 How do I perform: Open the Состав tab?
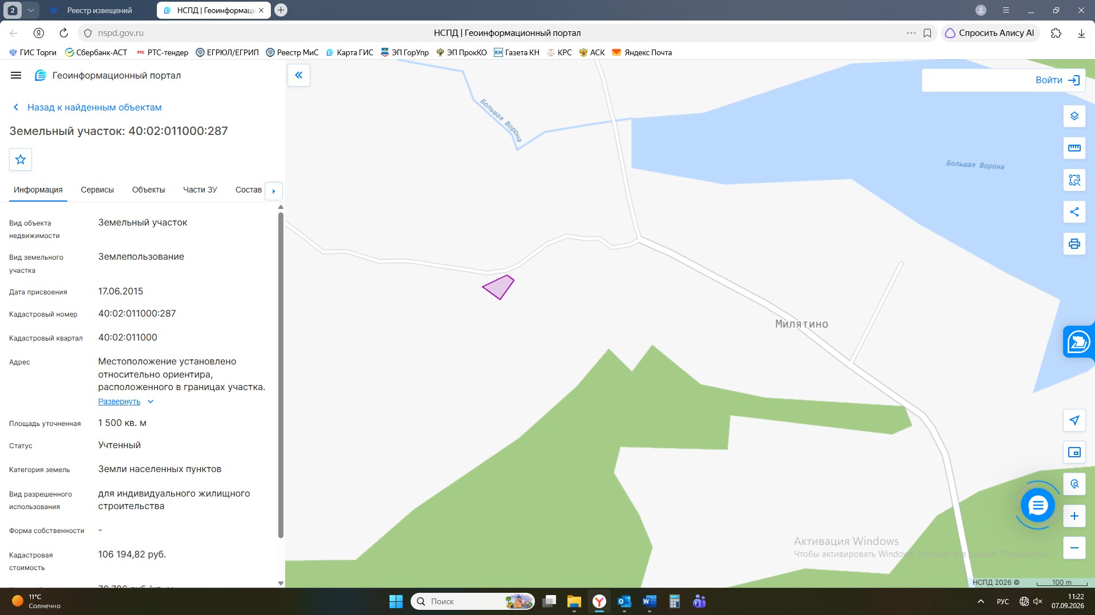pos(249,190)
